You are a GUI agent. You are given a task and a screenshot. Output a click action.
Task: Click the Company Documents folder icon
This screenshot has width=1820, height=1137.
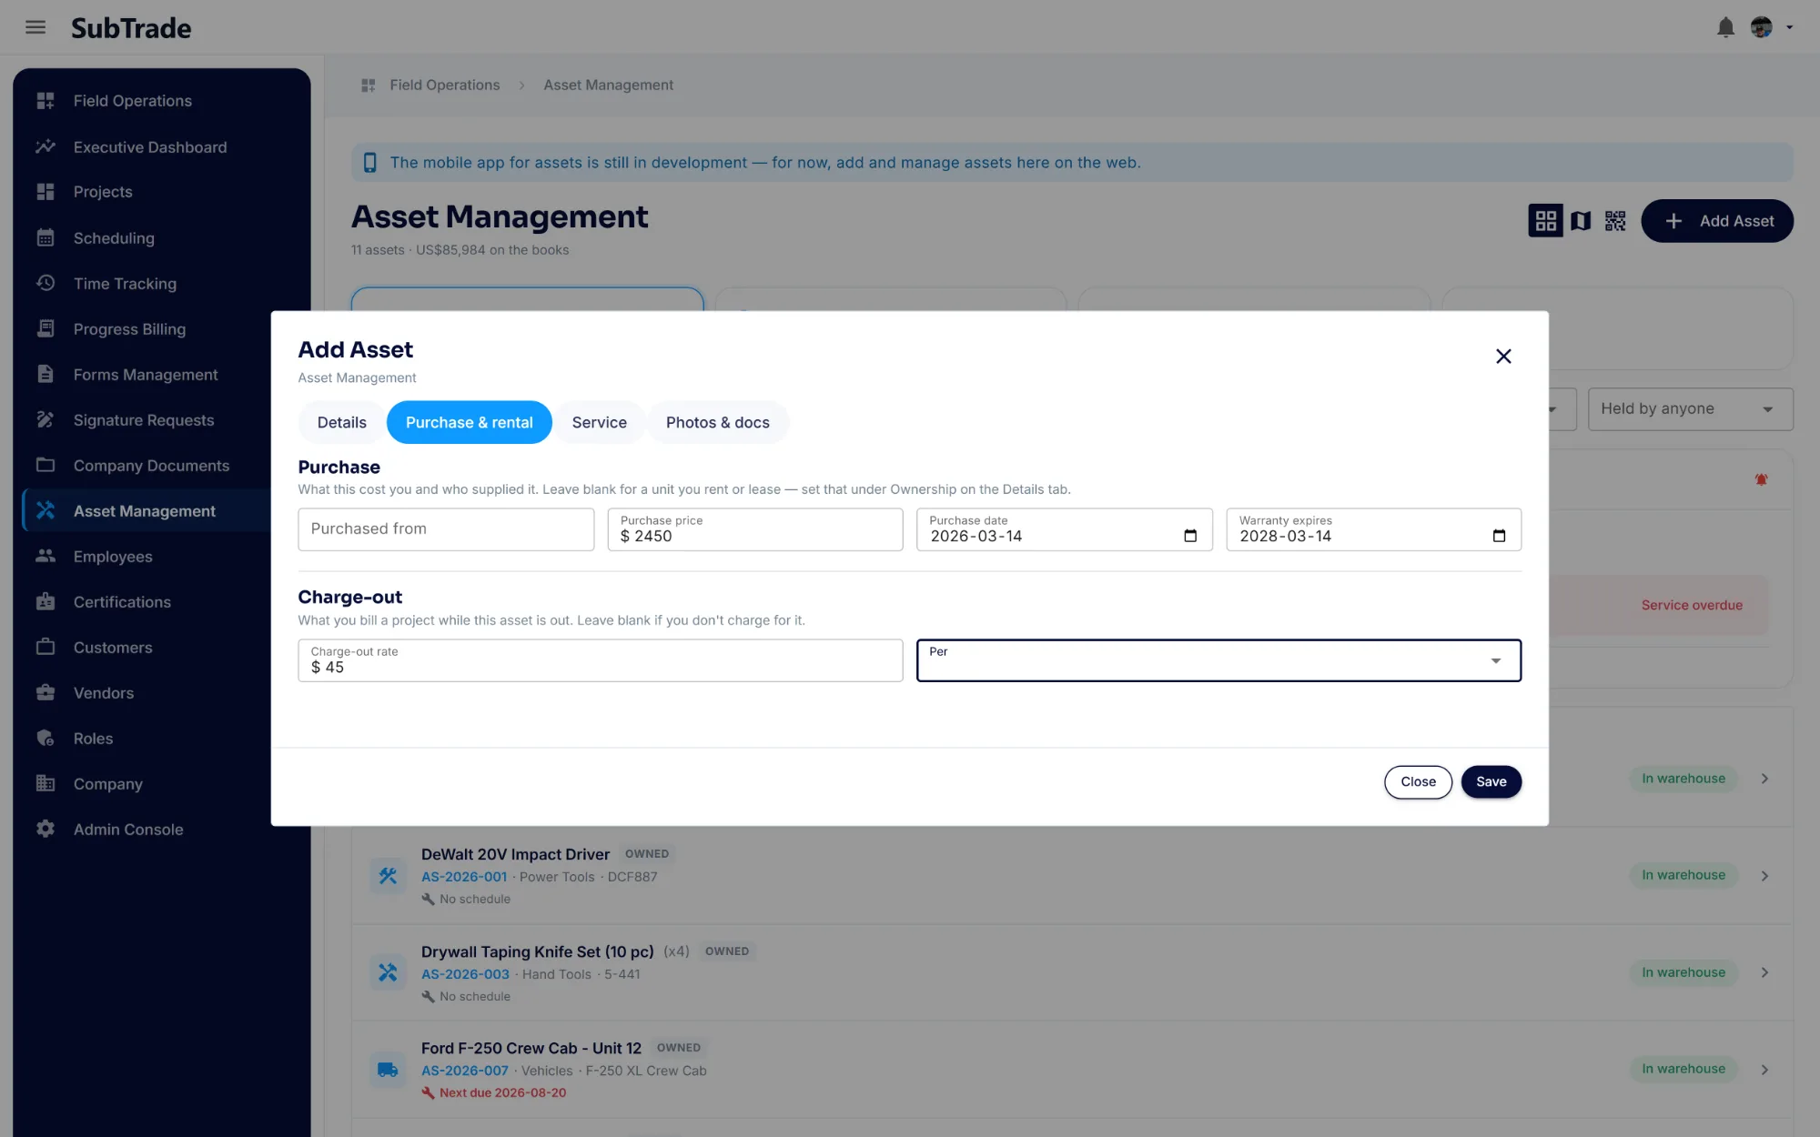click(x=45, y=465)
